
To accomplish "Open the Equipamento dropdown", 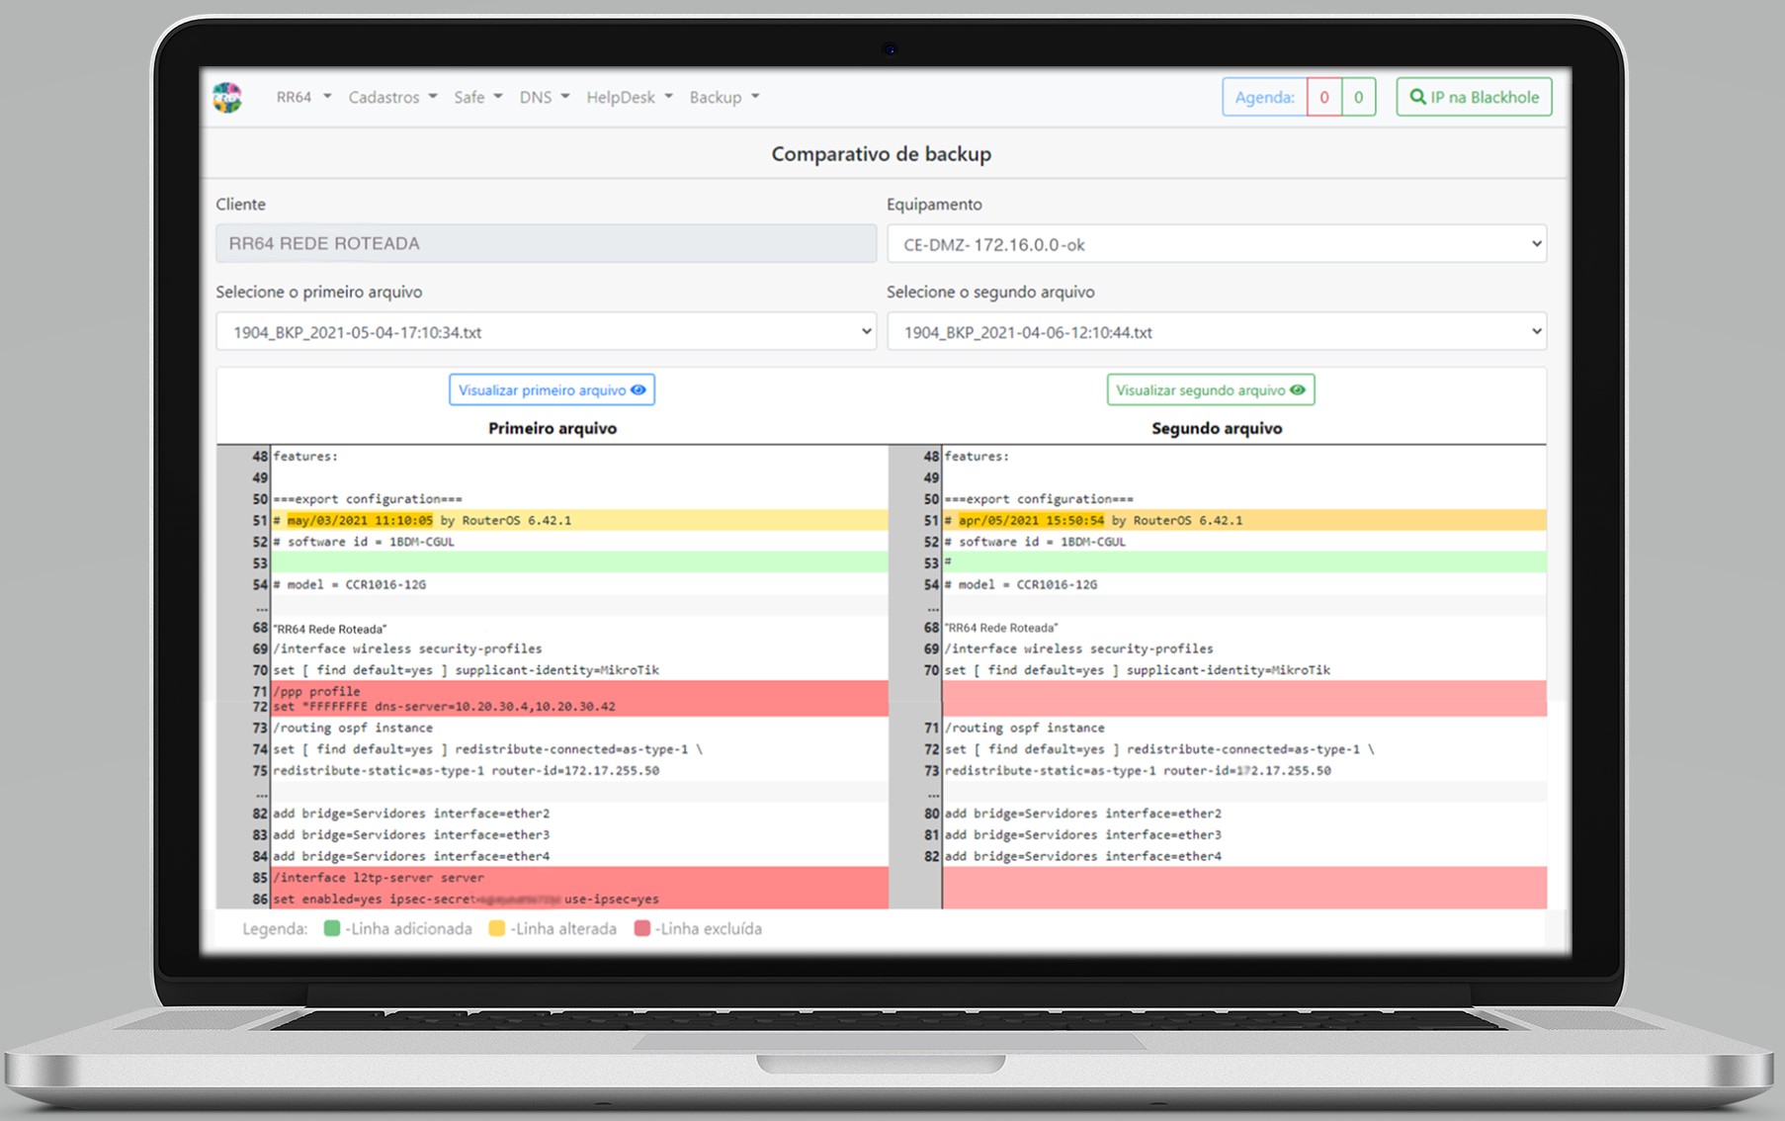I will click(1216, 244).
